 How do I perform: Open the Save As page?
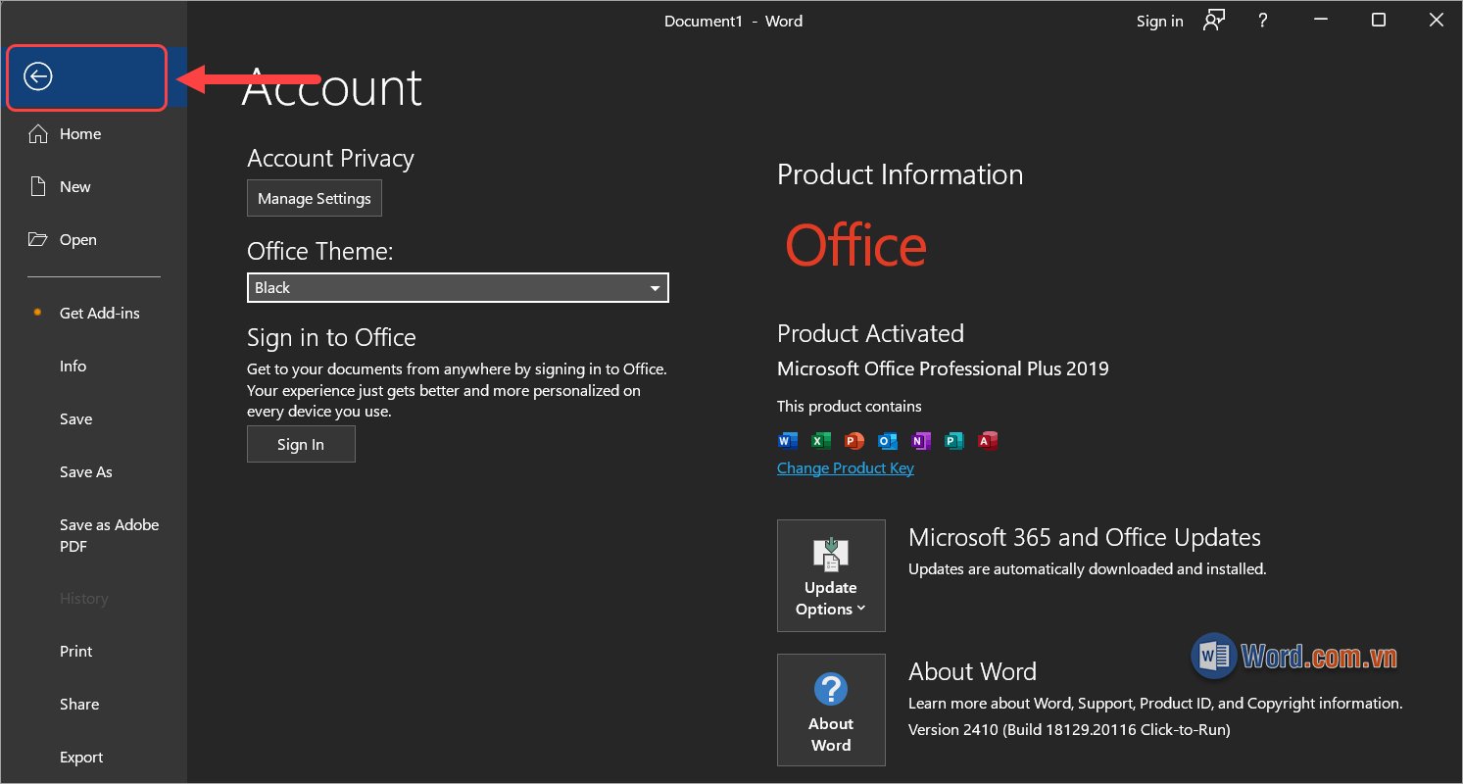86,472
